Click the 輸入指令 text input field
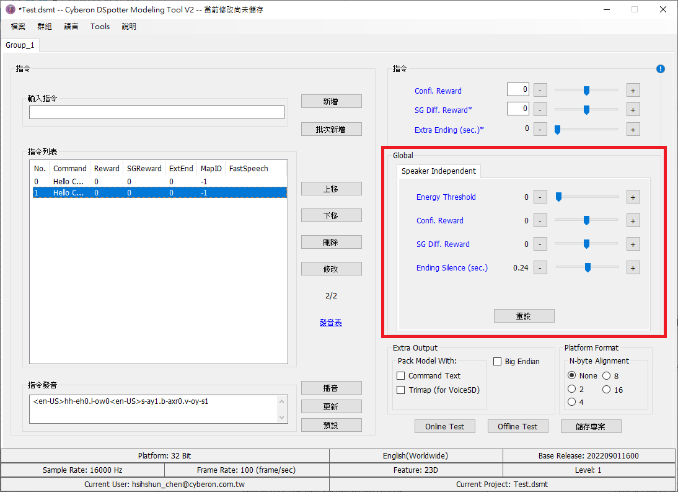Screen dimensions: 678x492 pyautogui.click(x=156, y=112)
